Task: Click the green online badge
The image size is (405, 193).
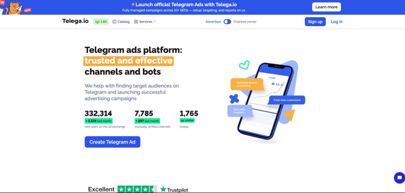Action: tap(187, 120)
